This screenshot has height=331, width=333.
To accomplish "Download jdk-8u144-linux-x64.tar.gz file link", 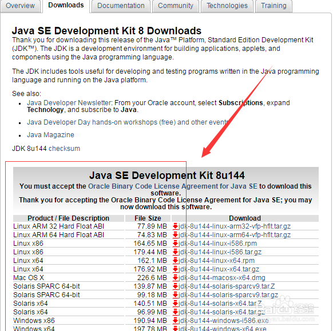I will click(219, 269).
